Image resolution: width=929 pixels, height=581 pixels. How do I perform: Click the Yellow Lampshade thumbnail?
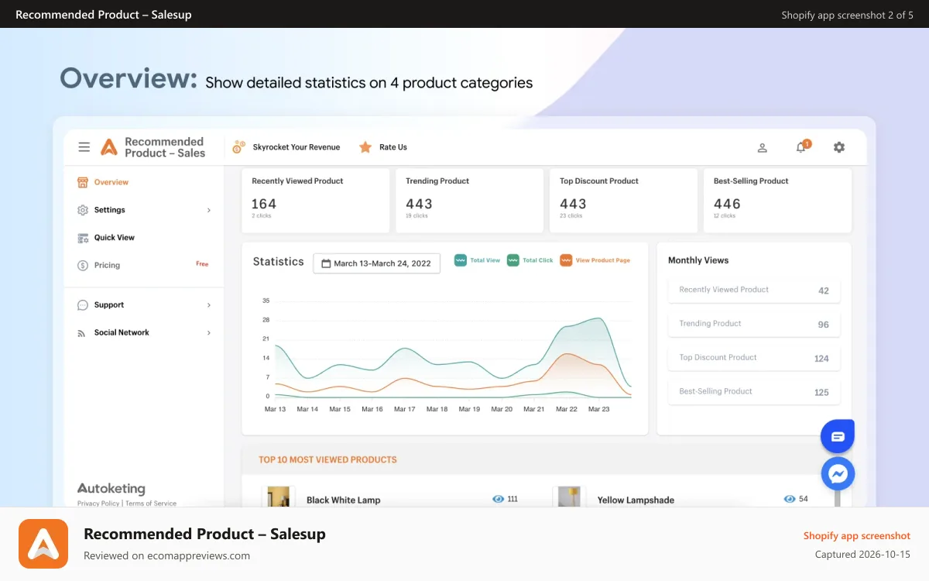pyautogui.click(x=570, y=497)
